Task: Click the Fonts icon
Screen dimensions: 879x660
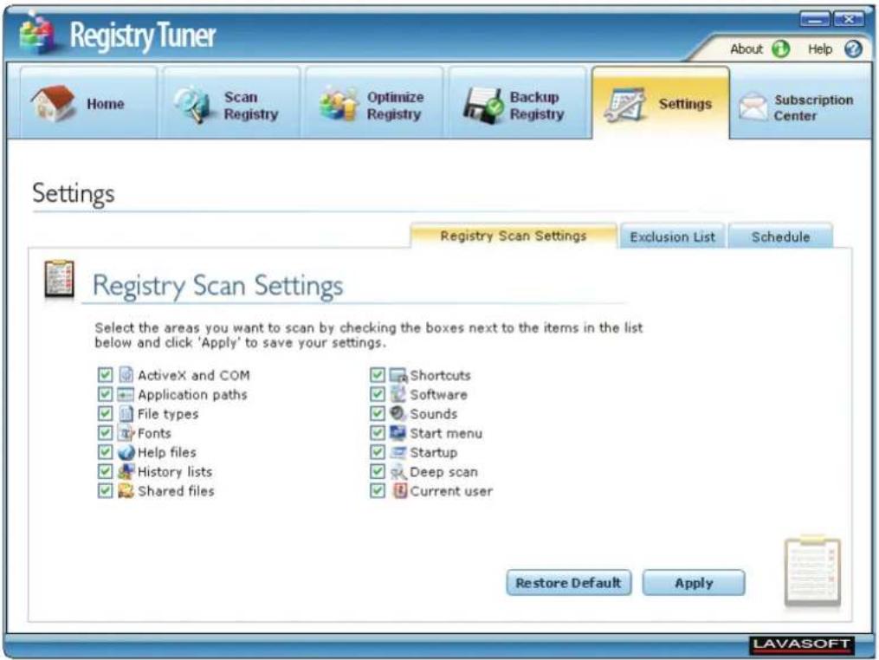Action: click(x=126, y=433)
